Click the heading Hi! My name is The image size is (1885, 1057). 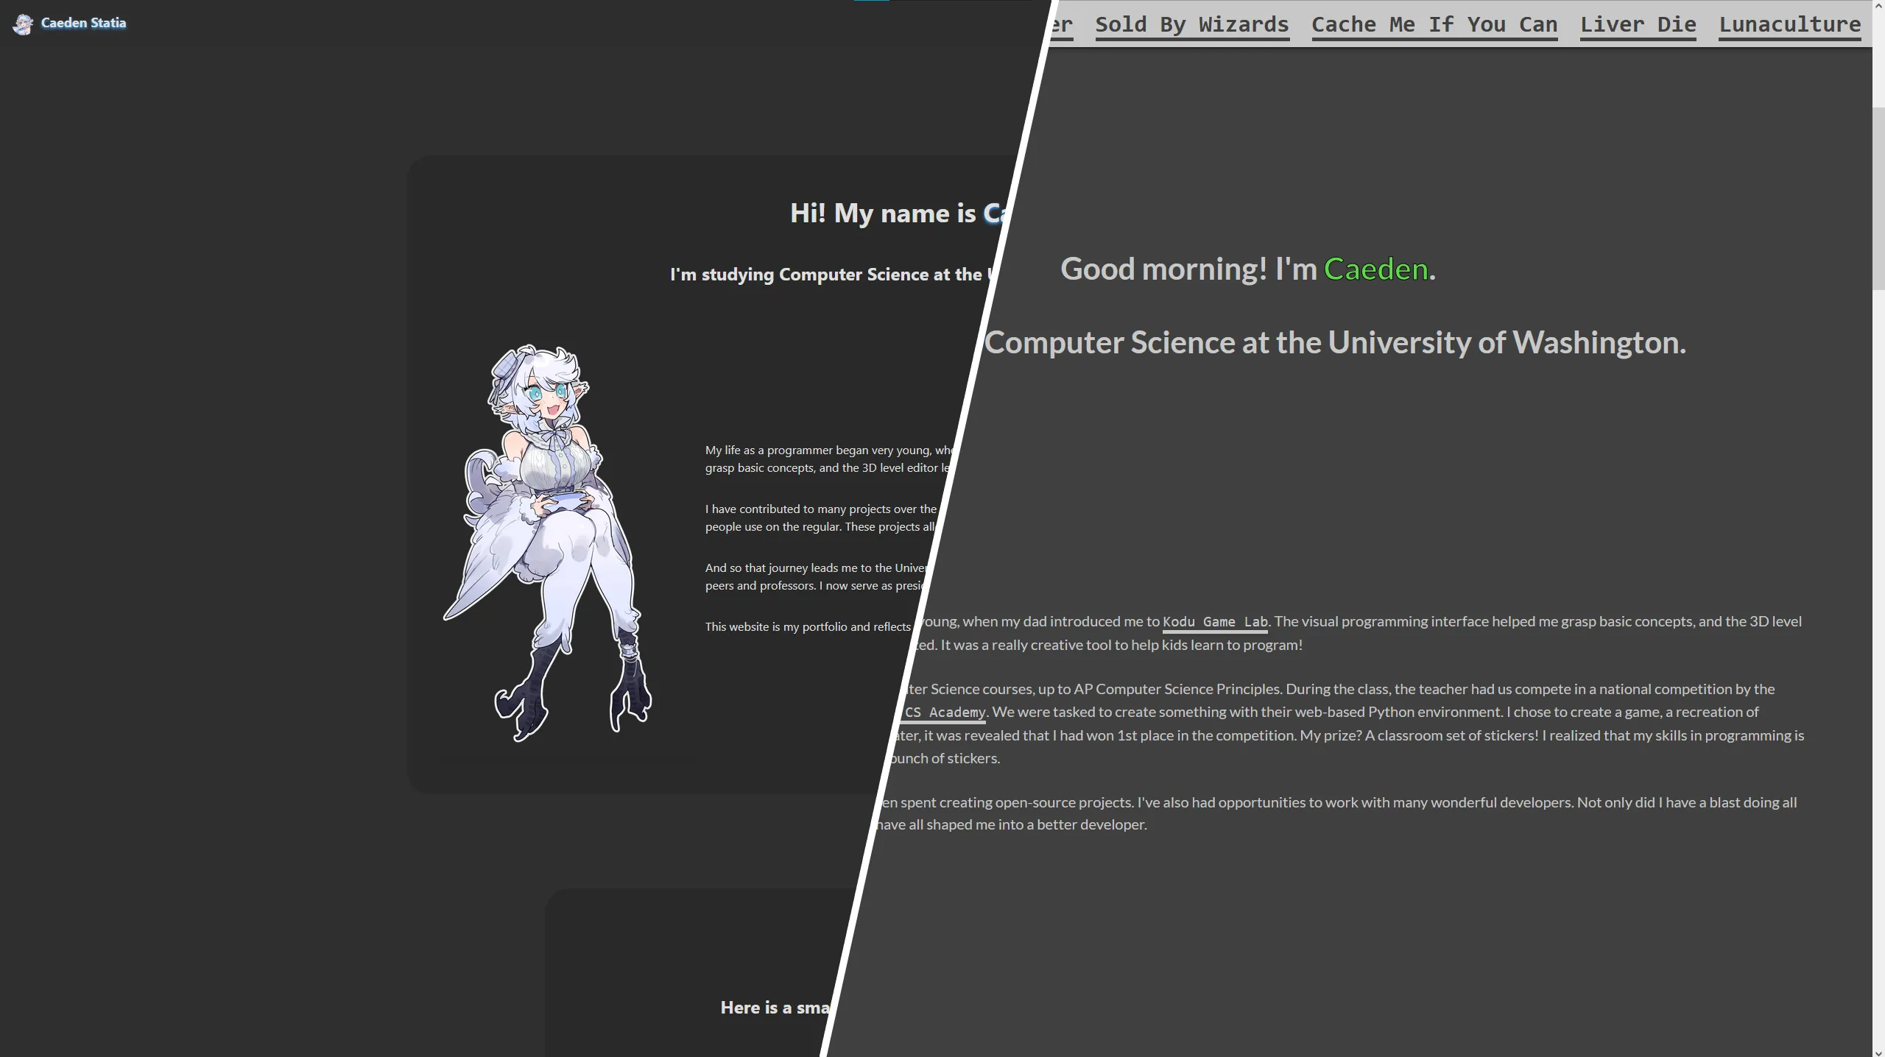[x=883, y=213]
